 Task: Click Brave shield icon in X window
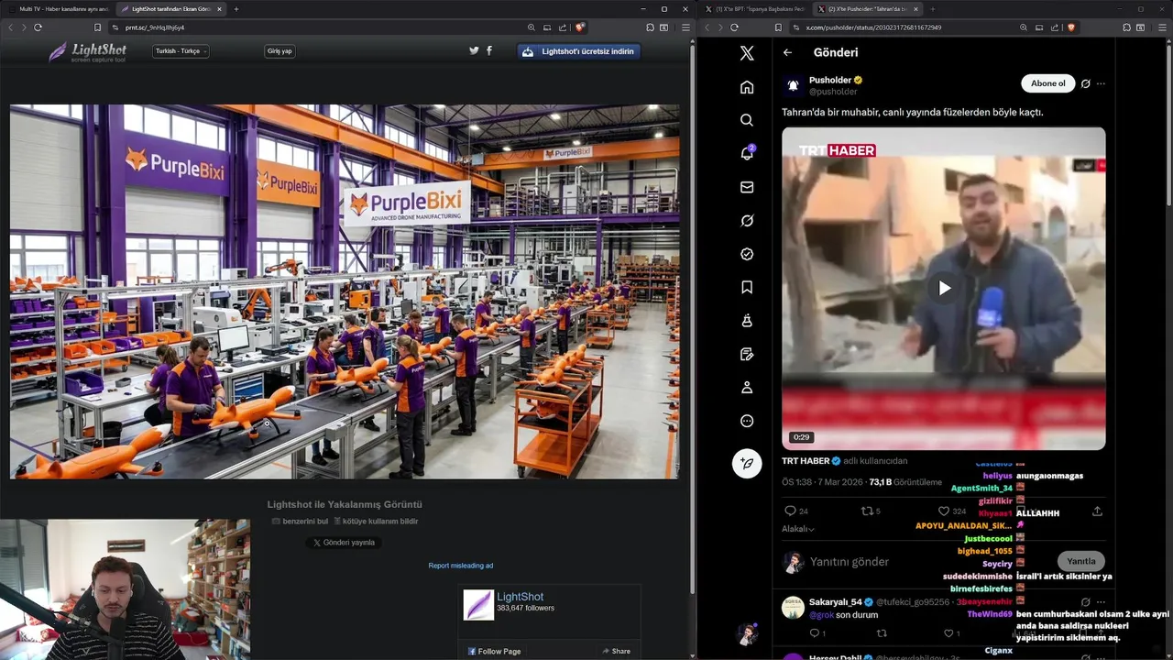click(1071, 27)
